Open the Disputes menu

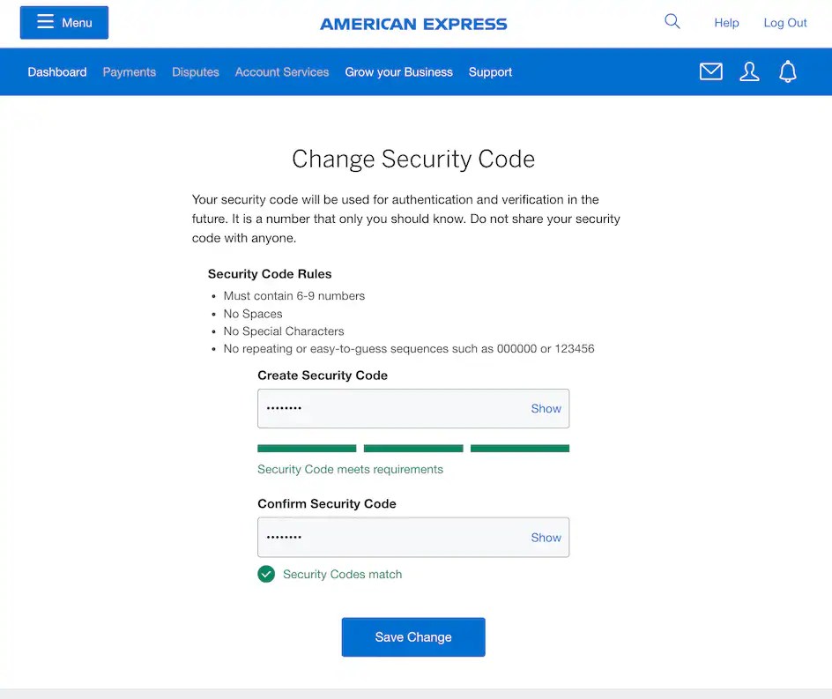coord(196,72)
